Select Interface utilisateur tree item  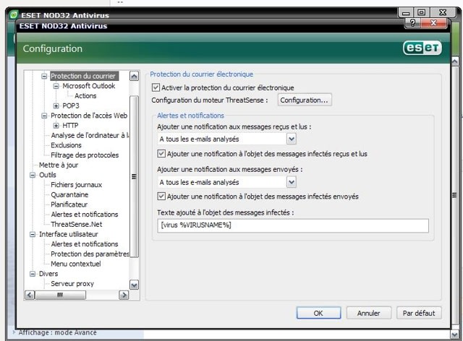[69, 234]
